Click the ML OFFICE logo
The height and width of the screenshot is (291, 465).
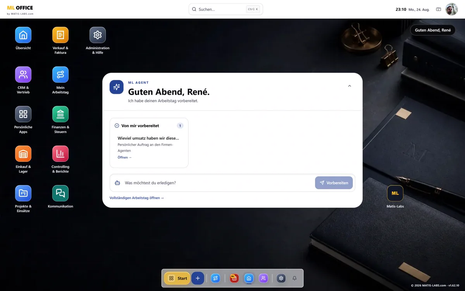click(20, 9)
